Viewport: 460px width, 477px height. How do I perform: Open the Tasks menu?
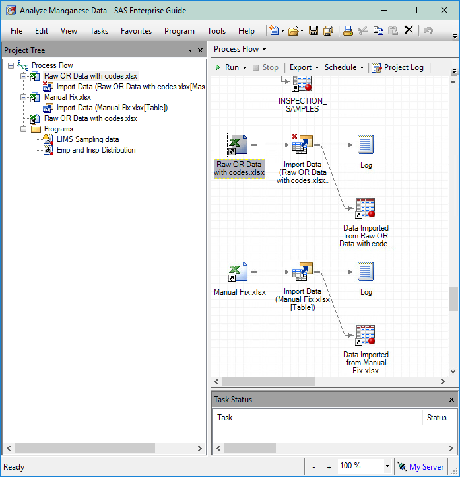coord(99,31)
